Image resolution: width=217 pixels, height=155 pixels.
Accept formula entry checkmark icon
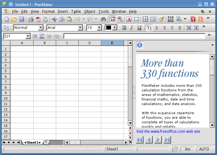[49, 37]
